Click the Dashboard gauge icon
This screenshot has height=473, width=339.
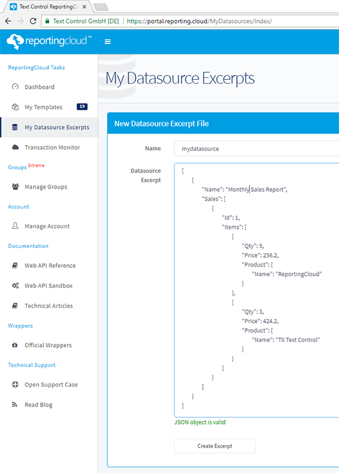pyautogui.click(x=15, y=86)
